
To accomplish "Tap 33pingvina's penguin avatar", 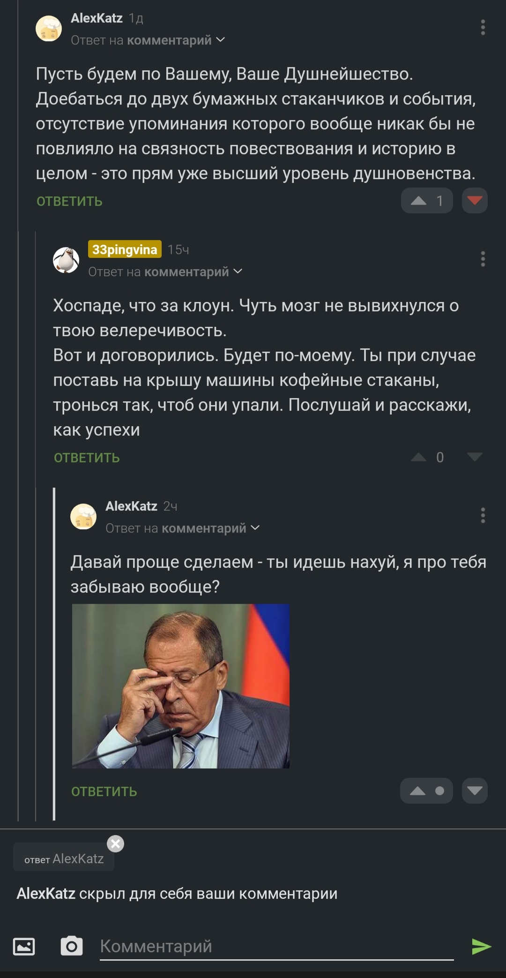I will tap(66, 260).
